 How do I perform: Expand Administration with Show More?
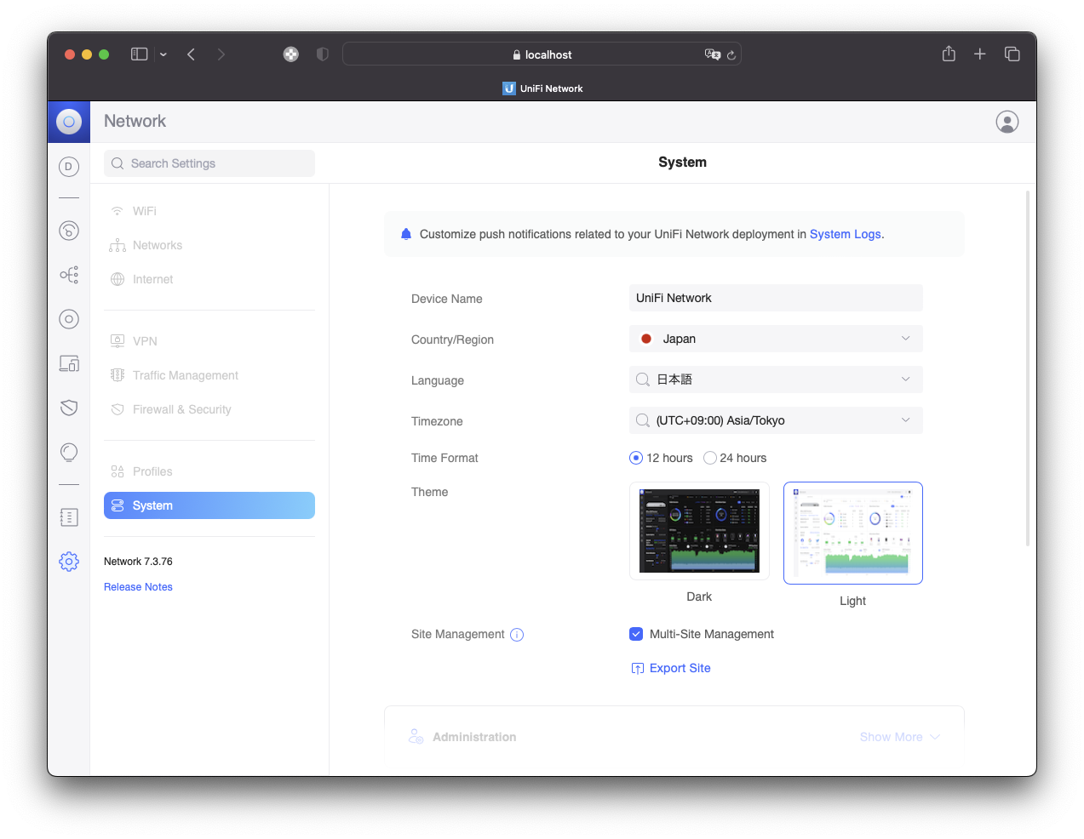pyautogui.click(x=899, y=737)
